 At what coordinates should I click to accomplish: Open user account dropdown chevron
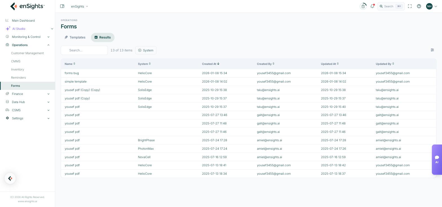[436, 6]
